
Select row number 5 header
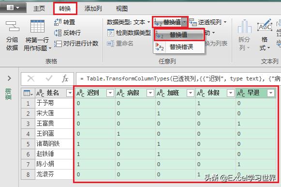[28, 144]
